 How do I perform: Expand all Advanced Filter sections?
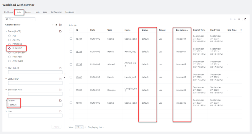click(x=53, y=25)
